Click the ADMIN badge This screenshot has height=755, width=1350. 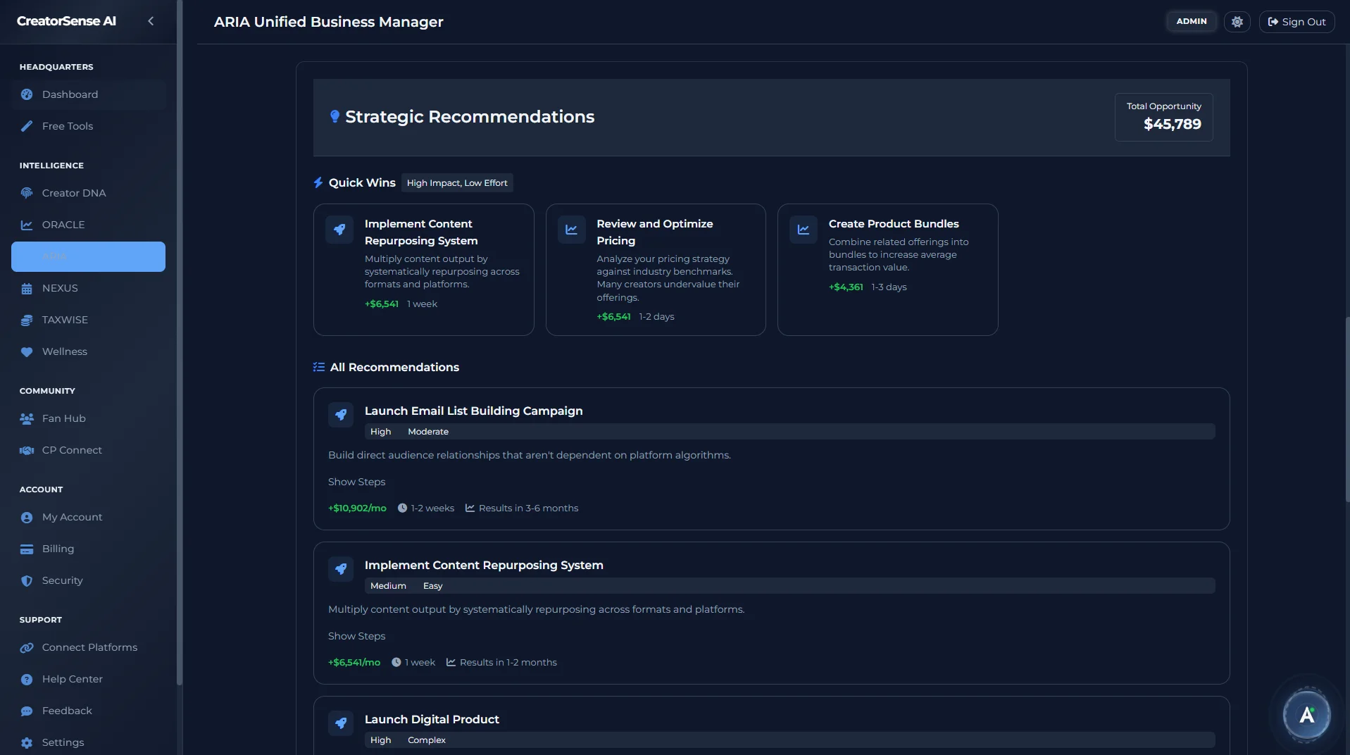1192,21
